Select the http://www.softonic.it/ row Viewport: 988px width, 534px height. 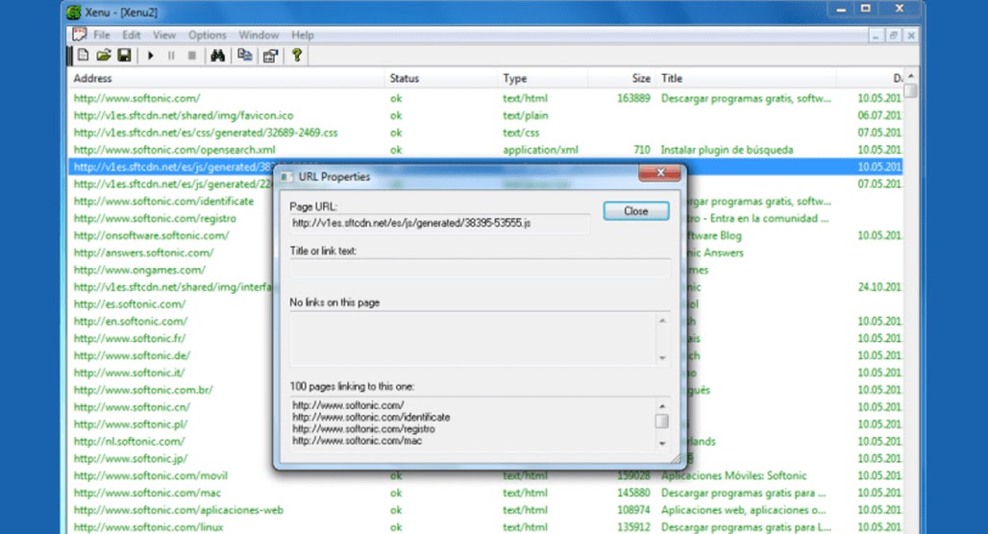point(129,373)
